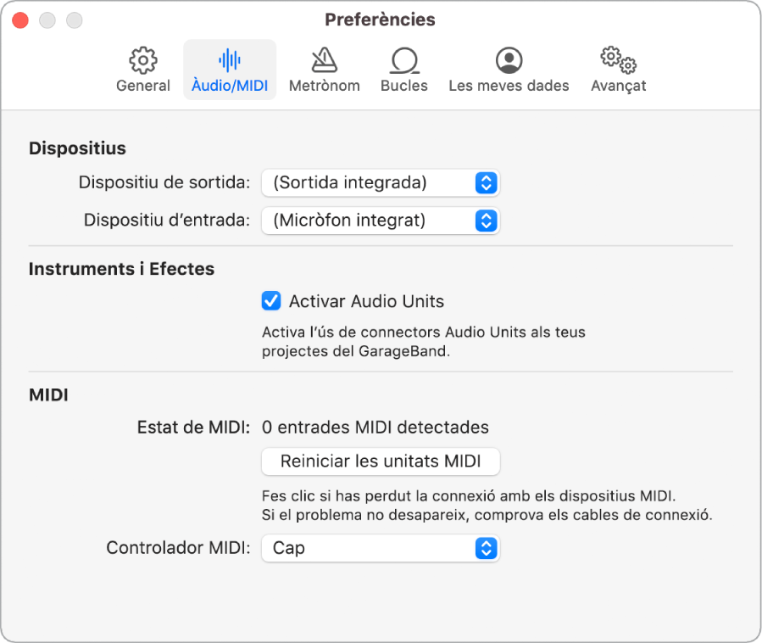The image size is (762, 643).
Task: Open the Metrònom preferences pane
Action: tap(324, 68)
